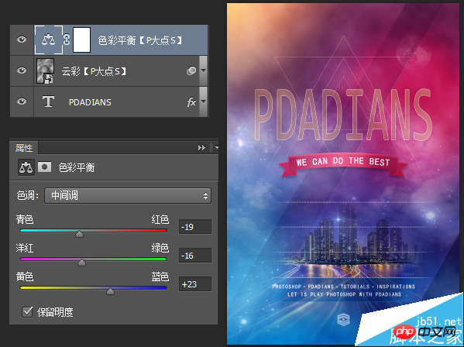Image resolution: width=464 pixels, height=347 pixels.
Task: Expand the 云彩 layer's filter list arrow
Action: click(203, 70)
